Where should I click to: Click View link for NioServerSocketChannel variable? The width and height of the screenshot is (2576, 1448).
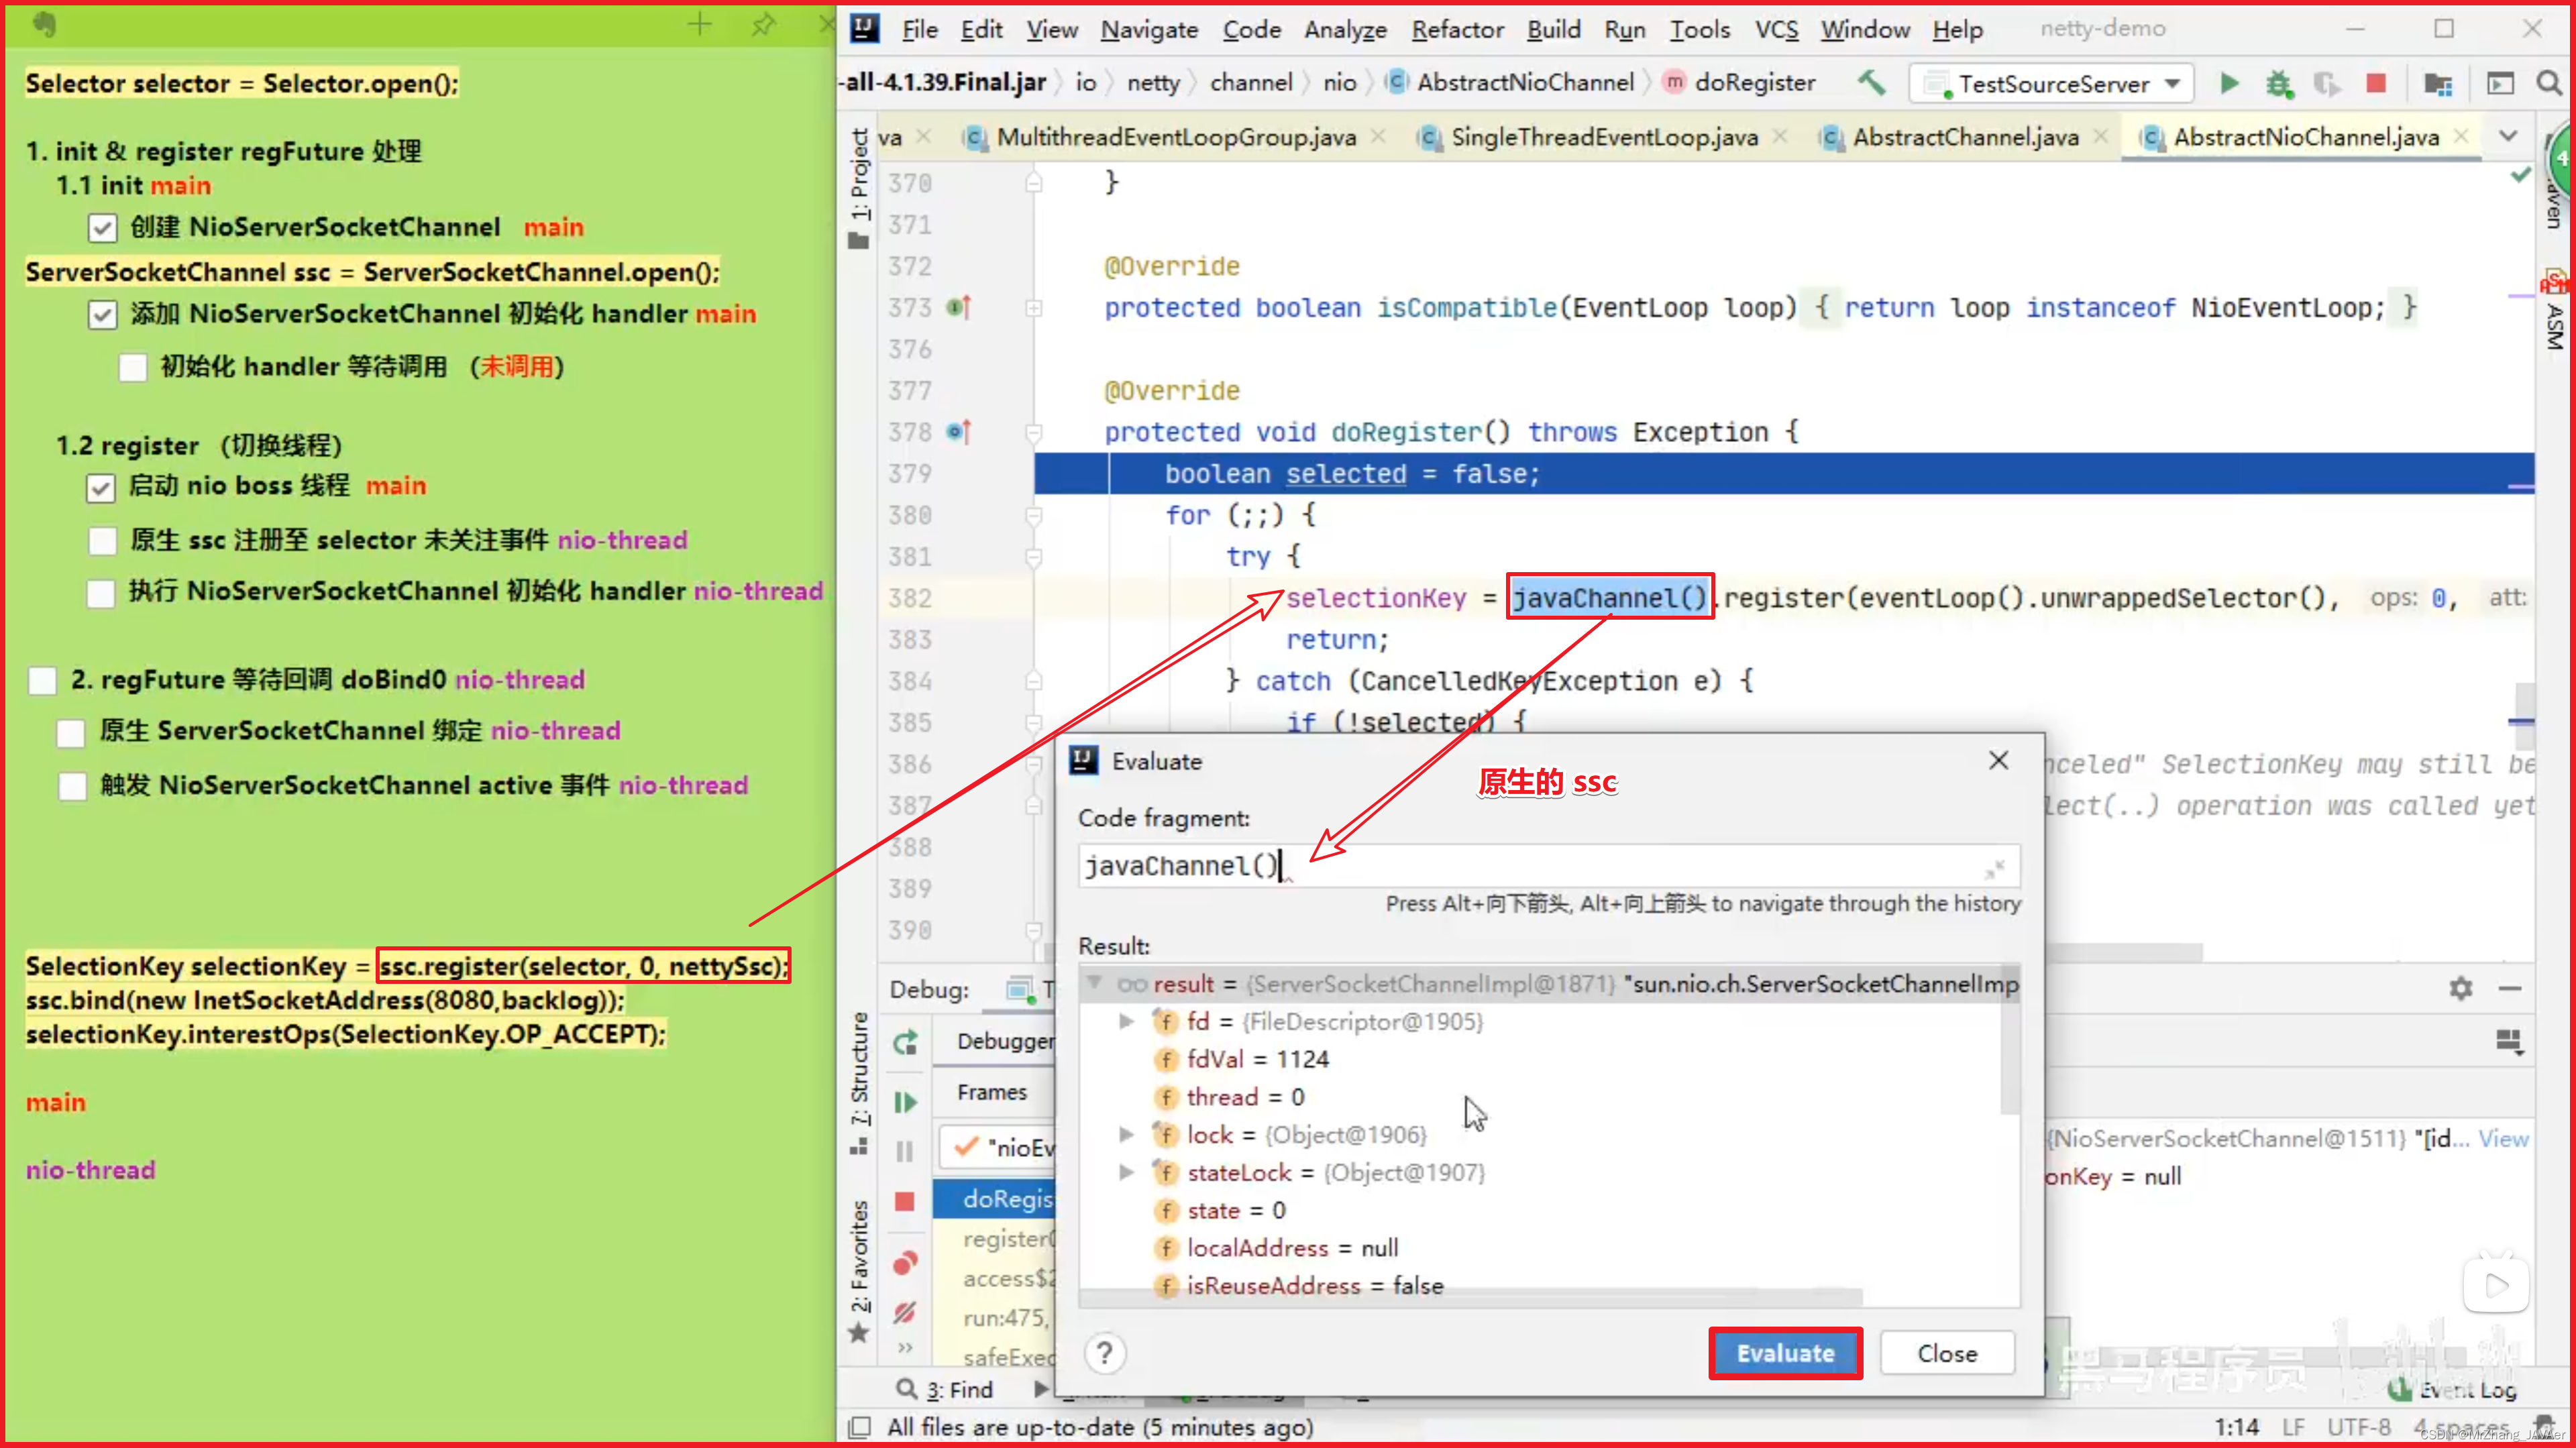point(2503,1138)
